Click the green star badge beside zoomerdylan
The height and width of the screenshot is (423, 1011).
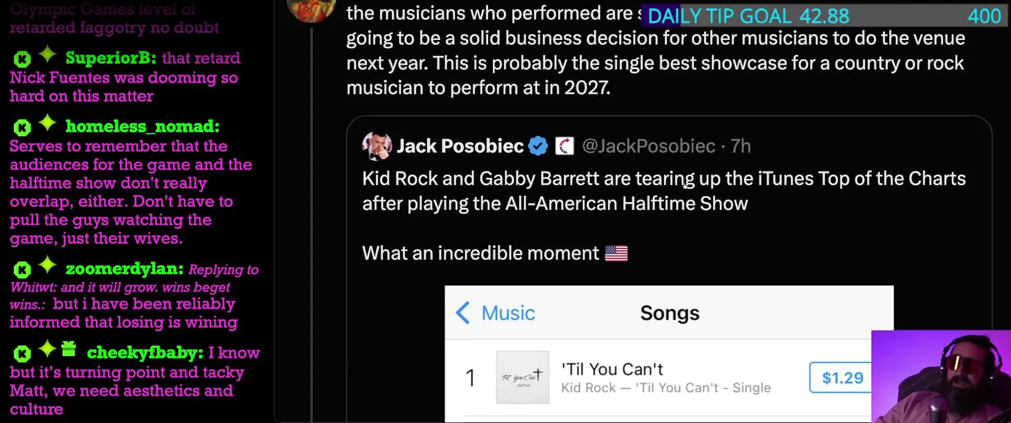47,266
